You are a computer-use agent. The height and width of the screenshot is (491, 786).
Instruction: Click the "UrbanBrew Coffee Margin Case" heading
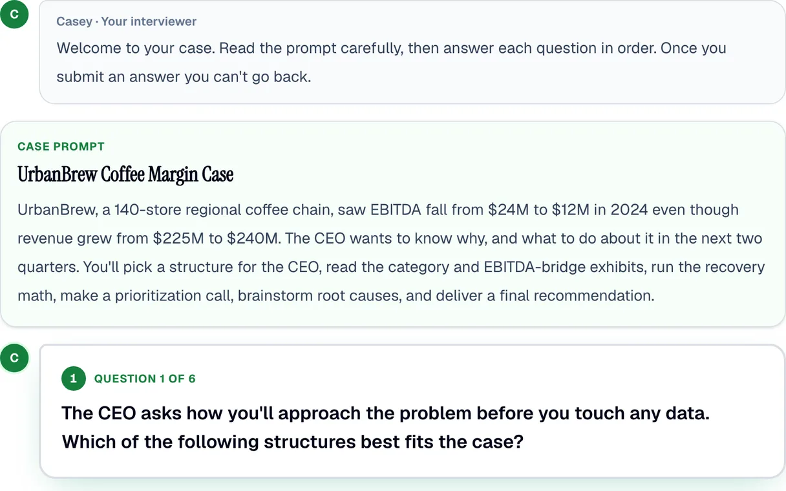pyautogui.click(x=125, y=174)
